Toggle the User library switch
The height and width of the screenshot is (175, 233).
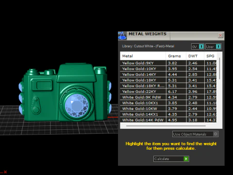coord(213,47)
